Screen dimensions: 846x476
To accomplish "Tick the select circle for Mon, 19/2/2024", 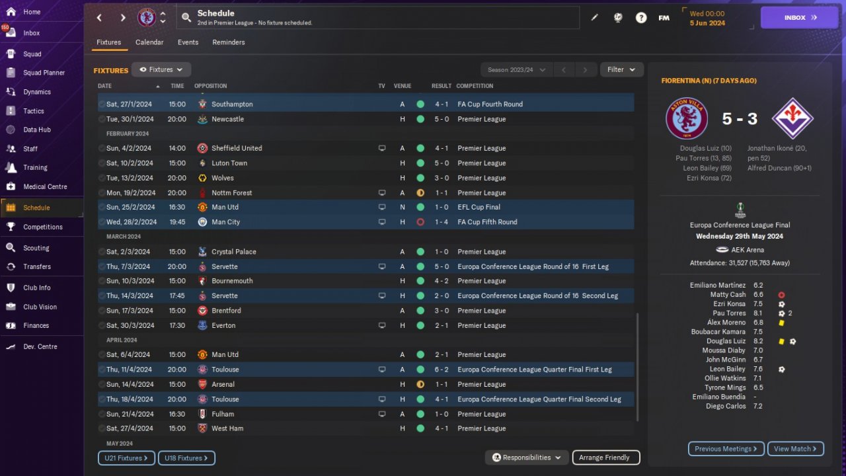I will coord(102,193).
